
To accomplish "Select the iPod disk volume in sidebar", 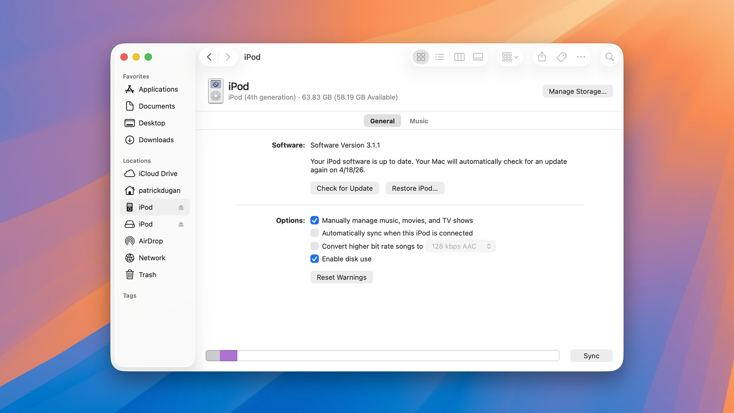I will [x=155, y=224].
